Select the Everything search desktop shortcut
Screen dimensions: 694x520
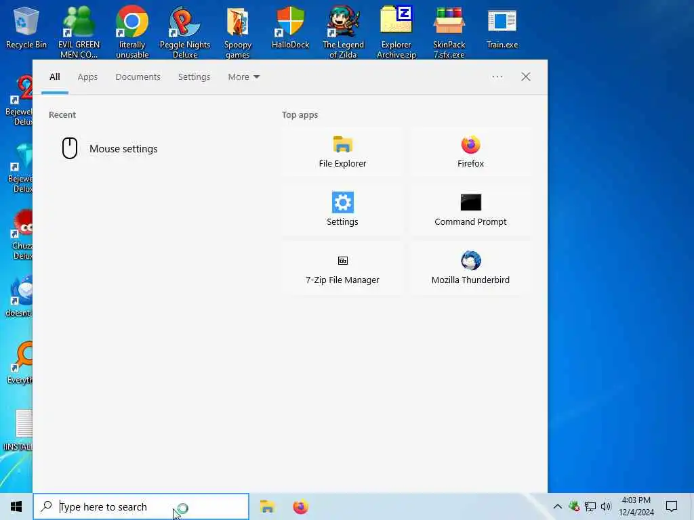[20, 363]
